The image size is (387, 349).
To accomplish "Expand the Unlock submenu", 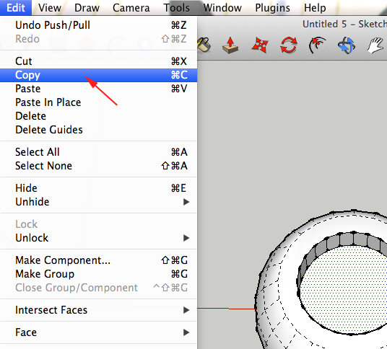I will tap(98, 238).
